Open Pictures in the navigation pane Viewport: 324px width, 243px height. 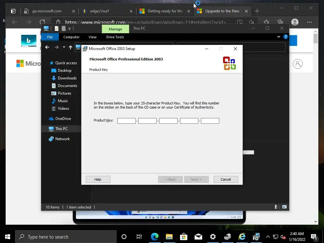(61, 93)
